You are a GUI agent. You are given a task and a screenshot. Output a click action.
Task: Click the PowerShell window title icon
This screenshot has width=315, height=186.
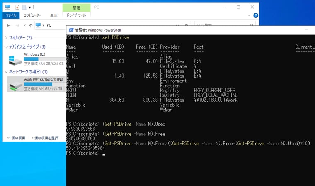71,30
